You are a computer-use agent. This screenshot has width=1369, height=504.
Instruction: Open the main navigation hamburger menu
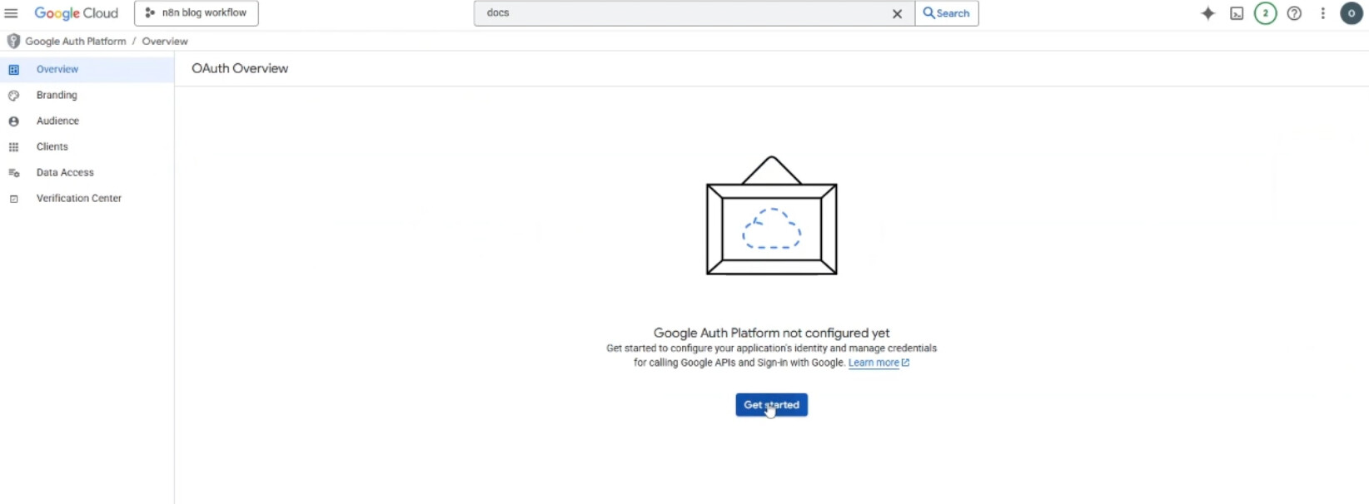coord(11,13)
